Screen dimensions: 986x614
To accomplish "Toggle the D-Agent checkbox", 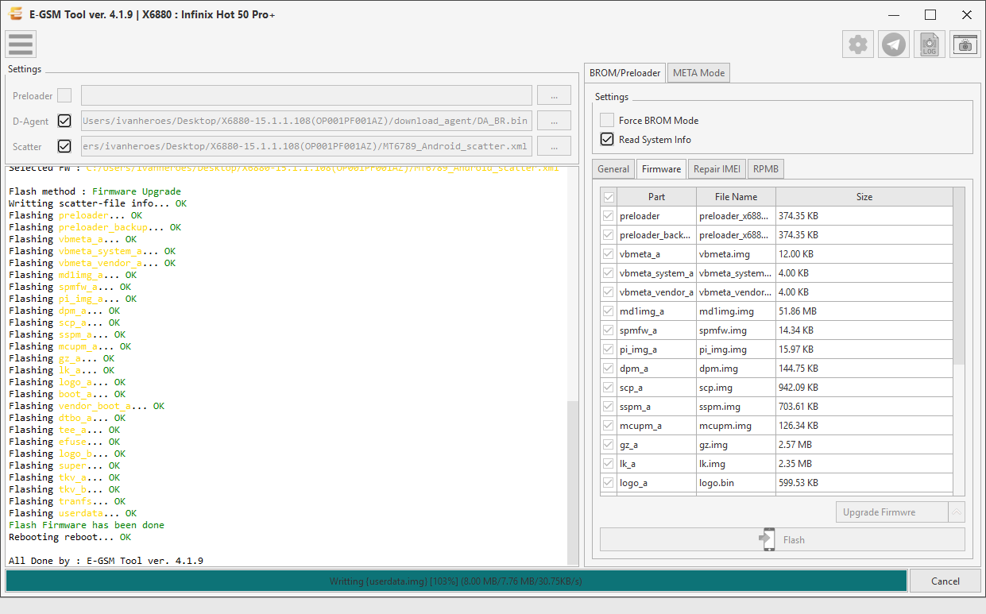I will tap(64, 121).
